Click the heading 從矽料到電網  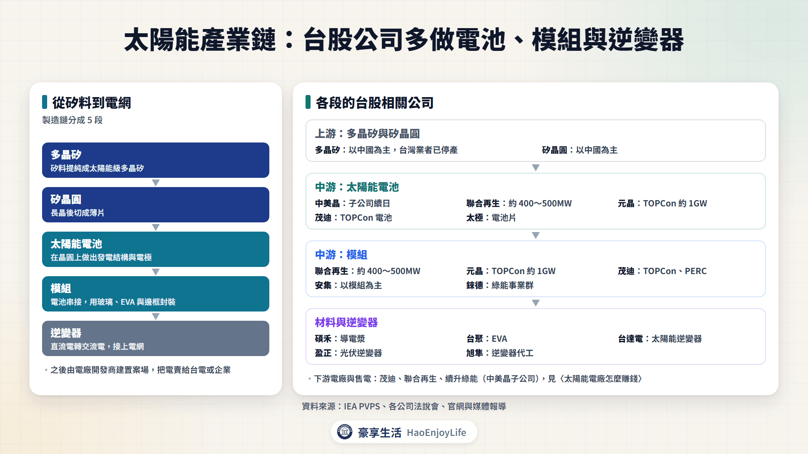pyautogui.click(x=91, y=103)
